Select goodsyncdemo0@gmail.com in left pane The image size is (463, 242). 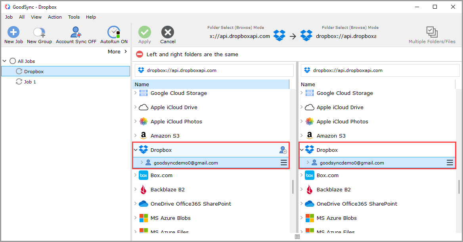click(x=186, y=163)
